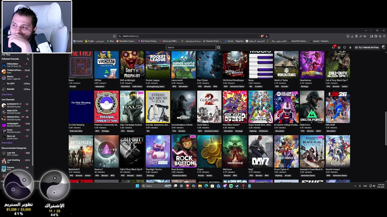Open the Warframe category cover
387x217 pixels.
[235, 151]
